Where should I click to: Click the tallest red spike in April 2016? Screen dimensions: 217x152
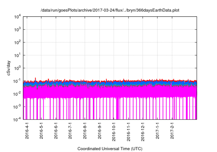pyautogui.click(x=36, y=78)
